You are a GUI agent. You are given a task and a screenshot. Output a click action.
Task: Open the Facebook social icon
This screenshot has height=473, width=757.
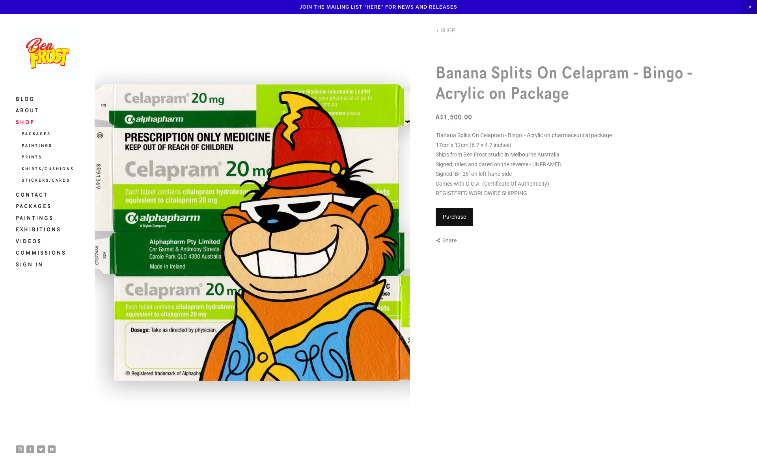[30, 449]
